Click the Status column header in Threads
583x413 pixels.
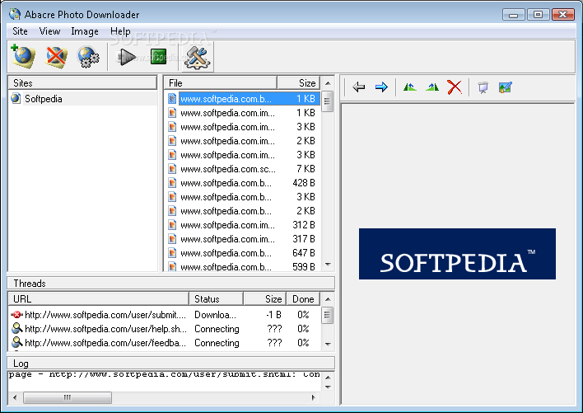(217, 299)
